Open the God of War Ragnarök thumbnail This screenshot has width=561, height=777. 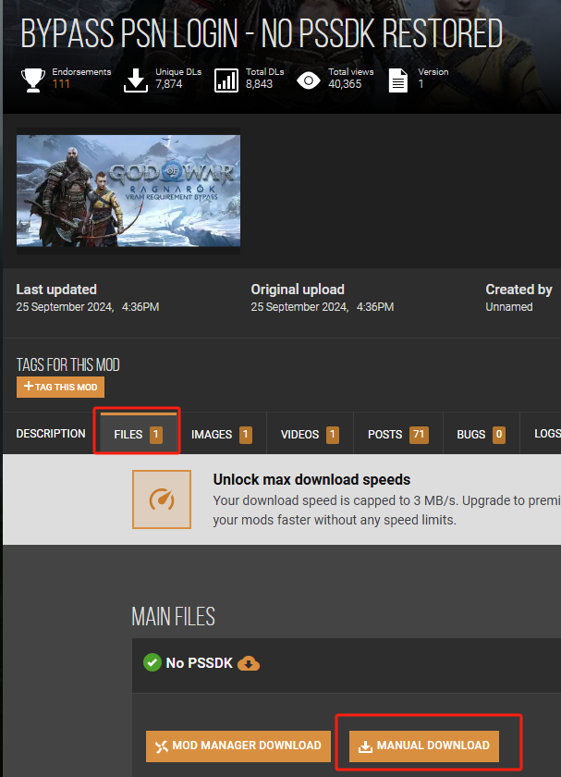tap(128, 191)
